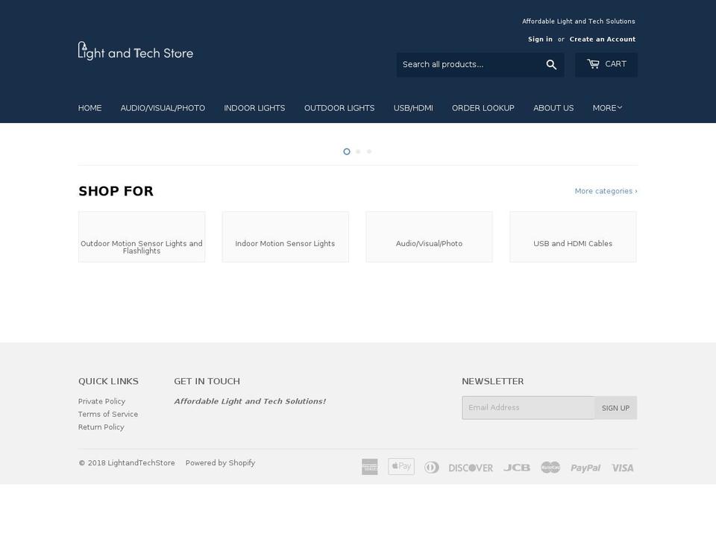Screen dimensions: 716x537
Task: Click the American Express payment icon
Action: tap(369, 467)
